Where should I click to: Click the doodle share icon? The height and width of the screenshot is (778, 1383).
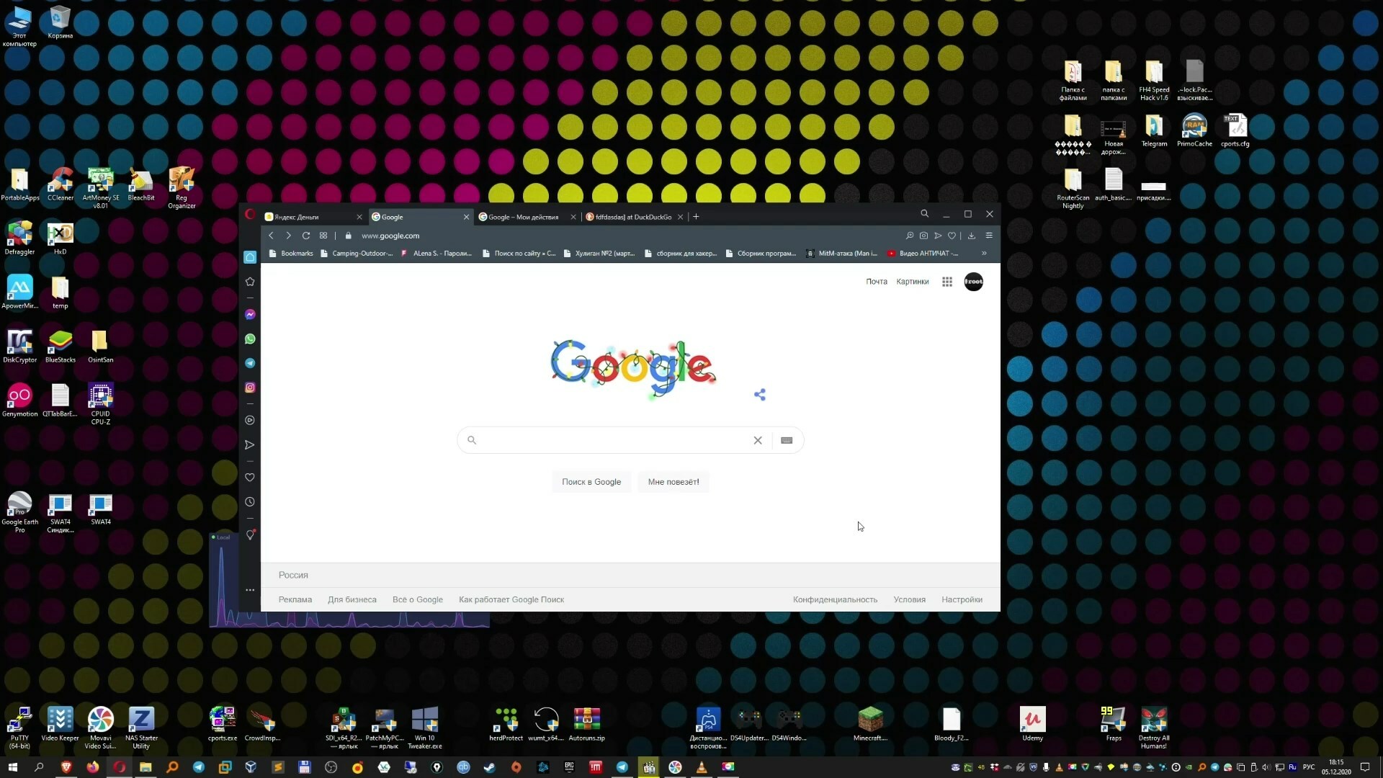(760, 395)
